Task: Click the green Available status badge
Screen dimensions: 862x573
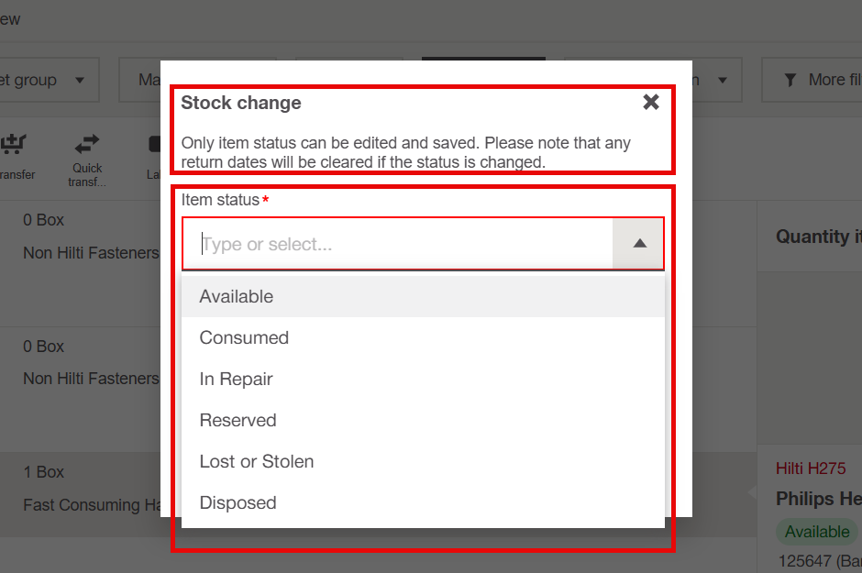Action: pyautogui.click(x=816, y=532)
